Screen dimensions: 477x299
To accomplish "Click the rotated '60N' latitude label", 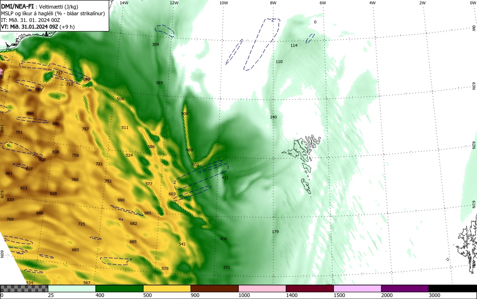I will pyautogui.click(x=2, y=254).
